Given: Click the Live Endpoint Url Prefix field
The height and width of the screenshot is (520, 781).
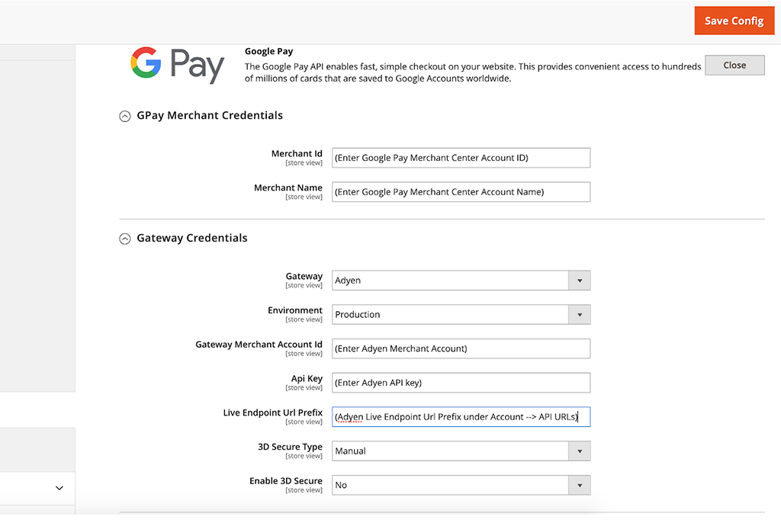Looking at the screenshot, I should [x=461, y=416].
